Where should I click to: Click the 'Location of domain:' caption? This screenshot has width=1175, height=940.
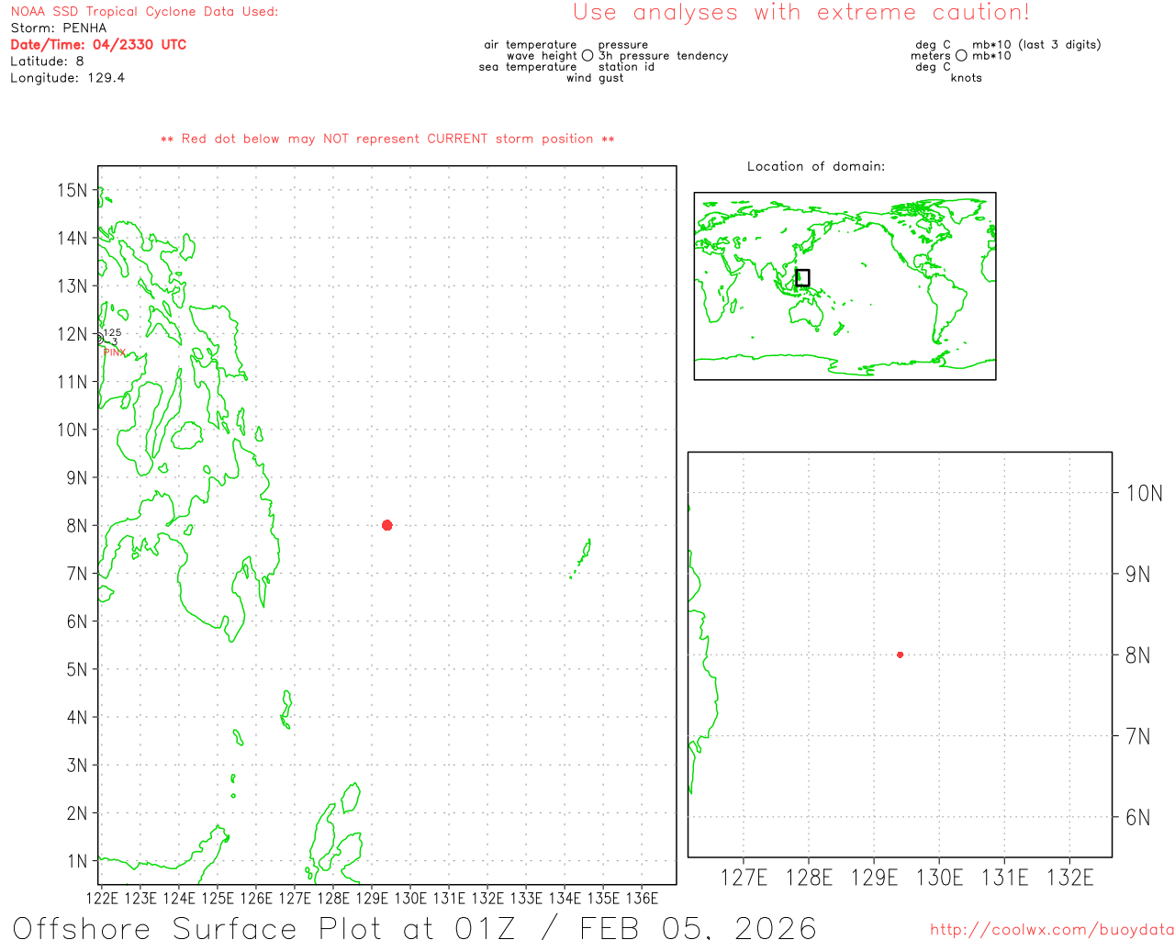(815, 166)
